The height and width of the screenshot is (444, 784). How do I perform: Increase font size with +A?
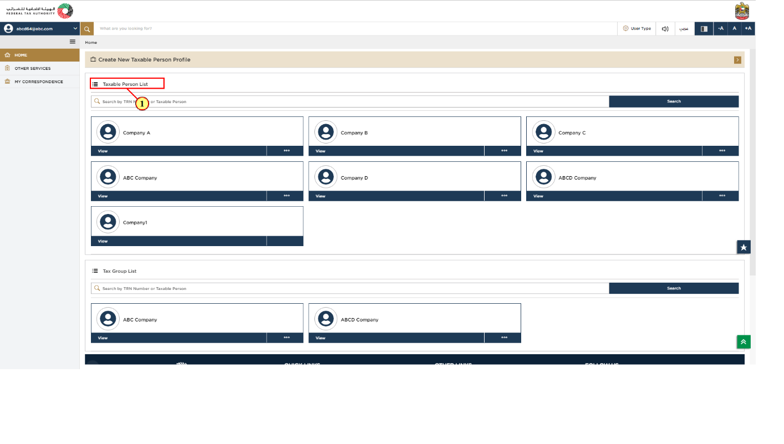click(x=748, y=29)
